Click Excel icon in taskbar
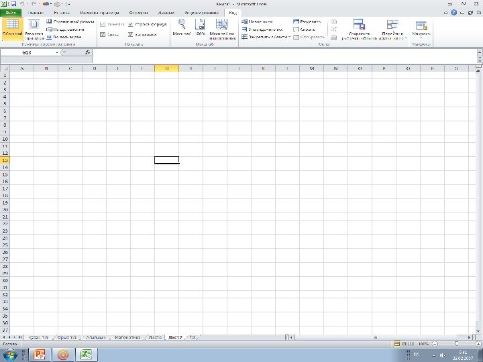The width and height of the screenshot is (483, 362). pyautogui.click(x=87, y=355)
